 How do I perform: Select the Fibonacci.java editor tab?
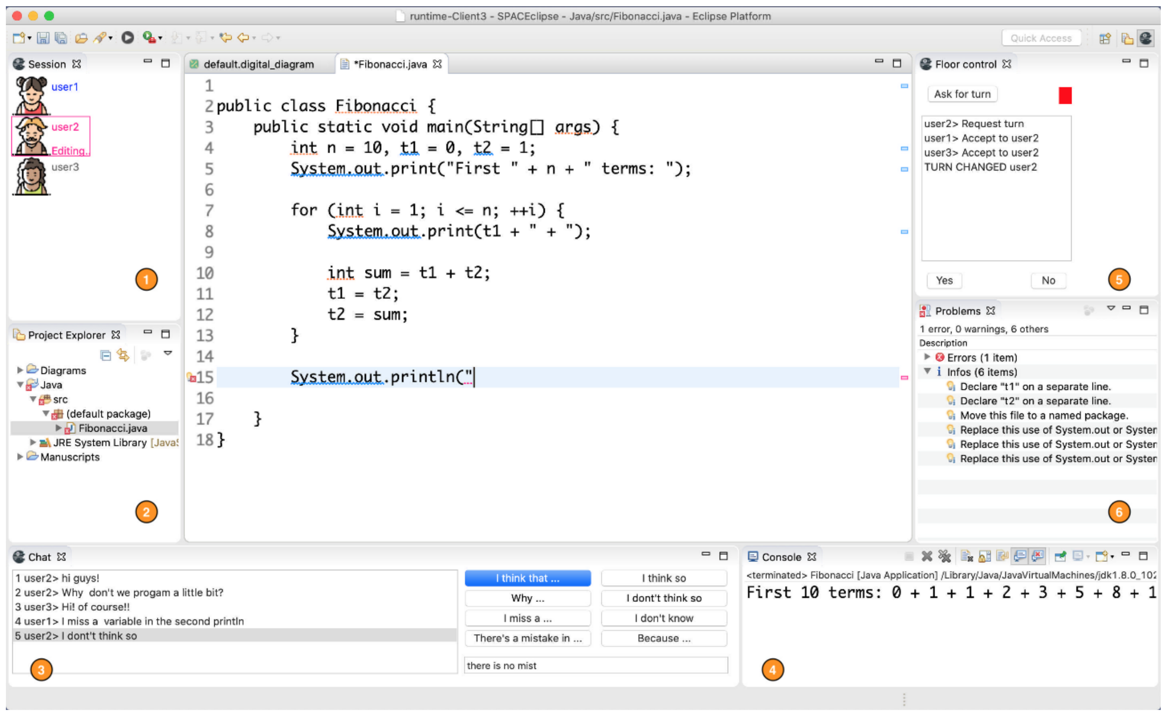(390, 65)
